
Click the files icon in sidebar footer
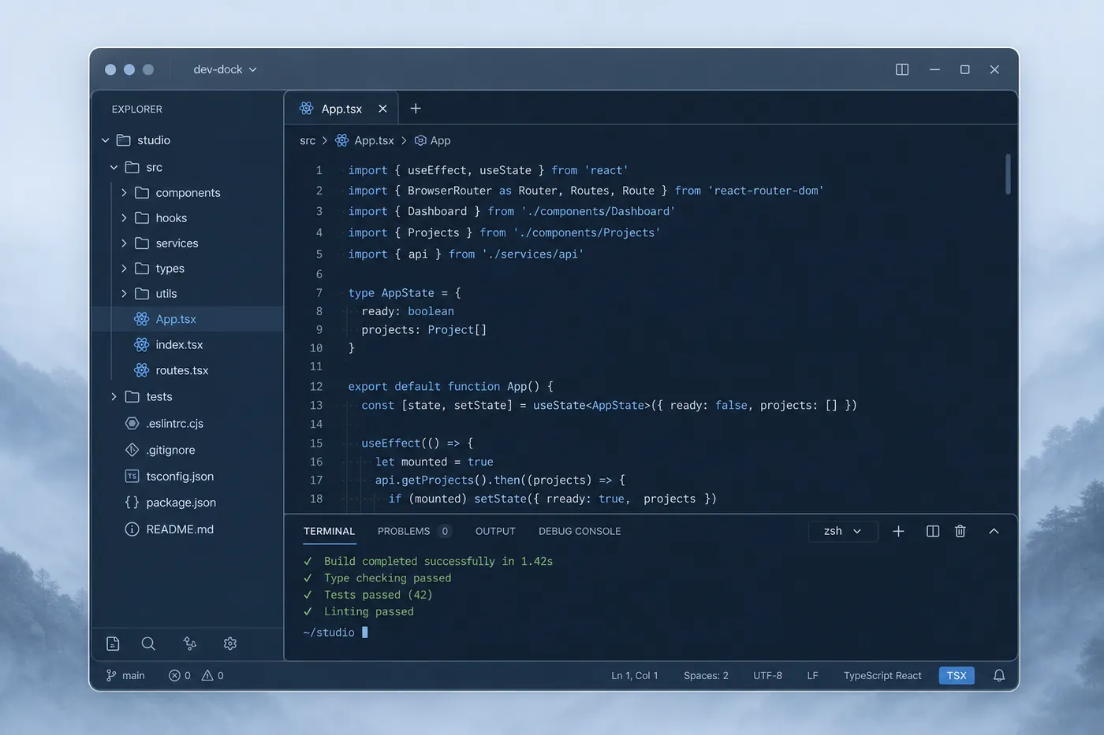coord(113,644)
